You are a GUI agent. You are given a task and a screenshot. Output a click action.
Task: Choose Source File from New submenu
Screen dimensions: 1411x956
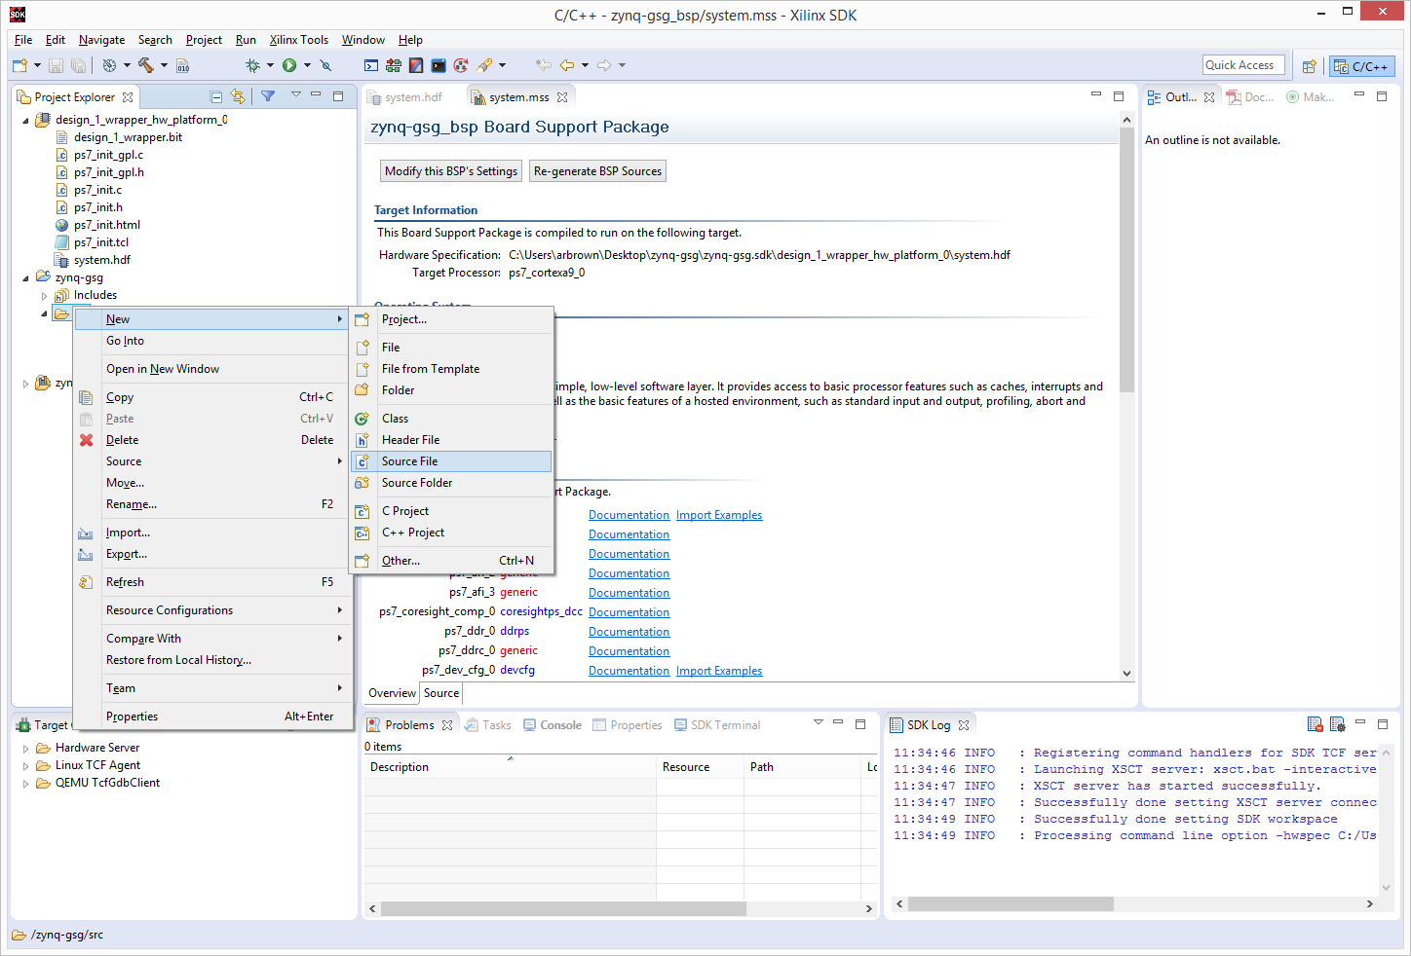451,461
